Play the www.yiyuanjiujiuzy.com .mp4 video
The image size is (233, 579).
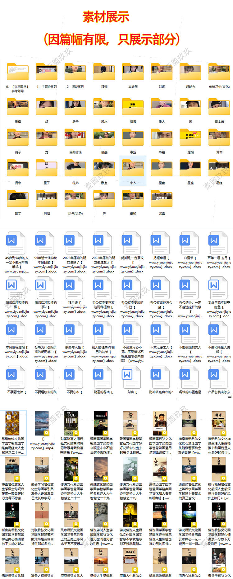click(42, 423)
